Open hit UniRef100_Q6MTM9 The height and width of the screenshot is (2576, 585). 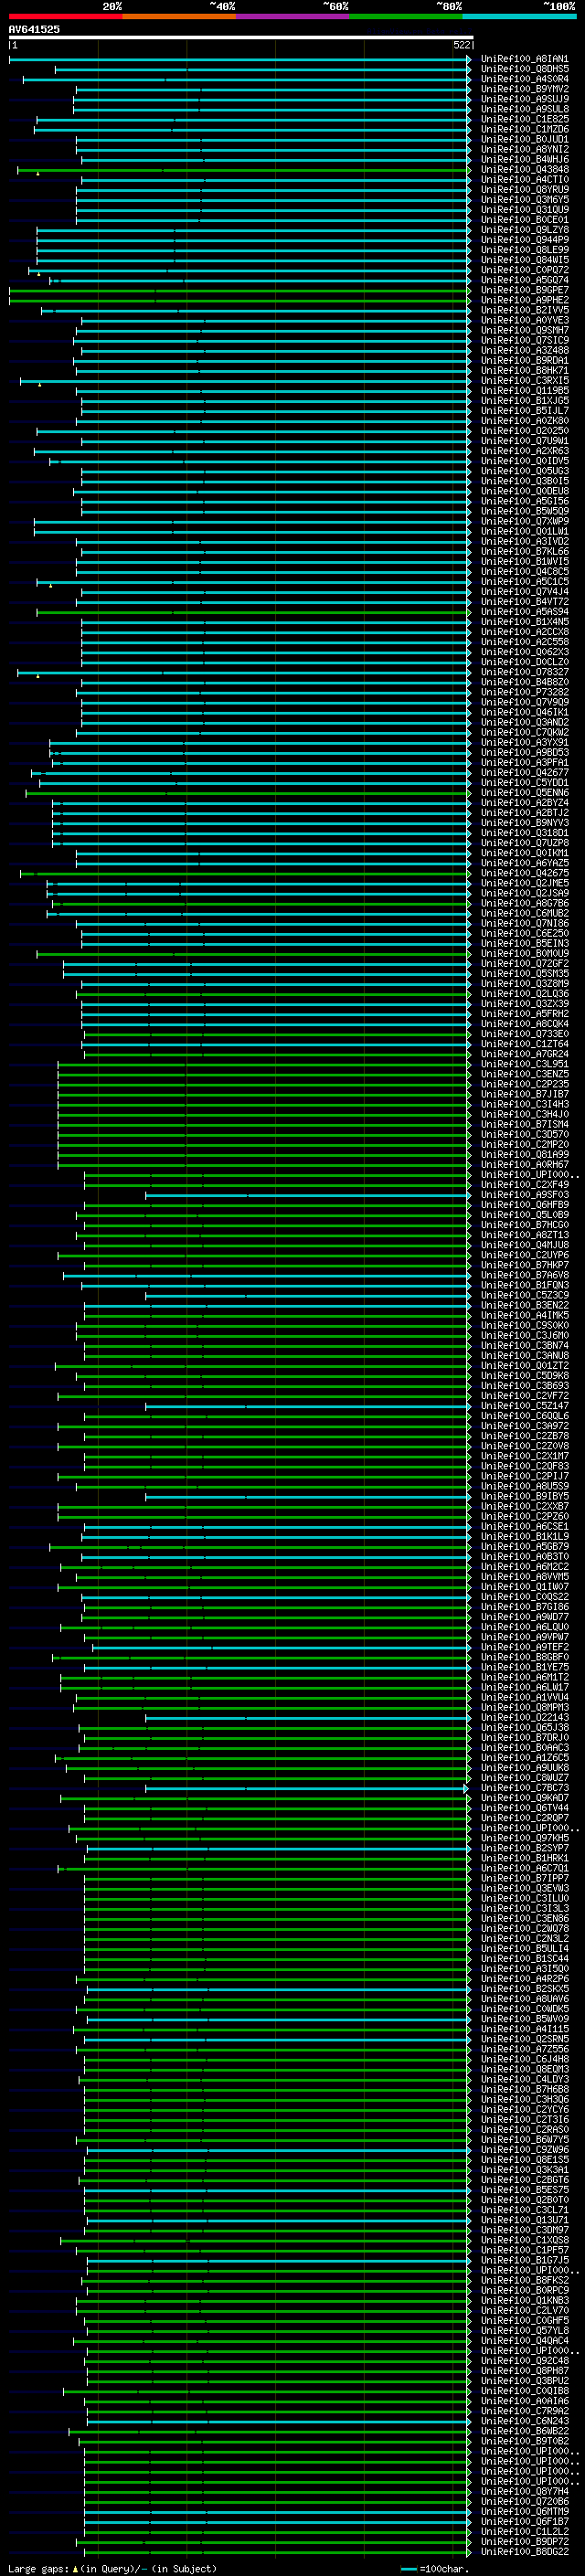click(524, 2511)
